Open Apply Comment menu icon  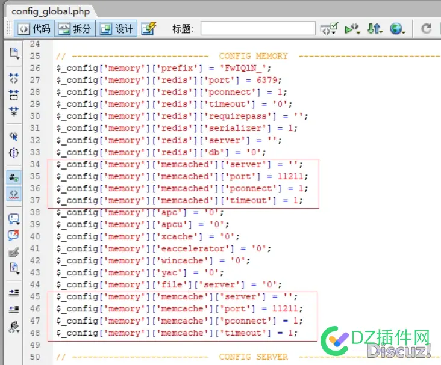tap(14, 219)
